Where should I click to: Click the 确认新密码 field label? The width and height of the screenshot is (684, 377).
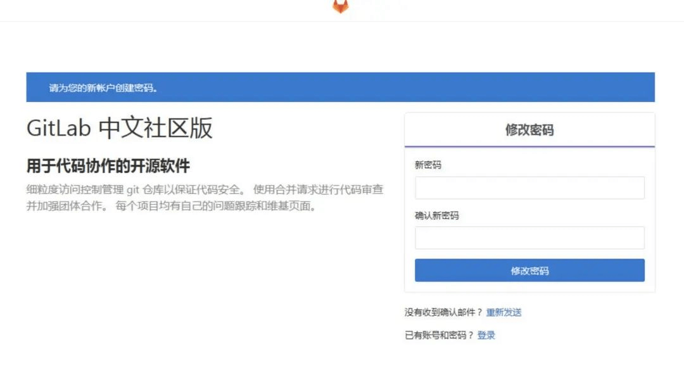point(436,215)
